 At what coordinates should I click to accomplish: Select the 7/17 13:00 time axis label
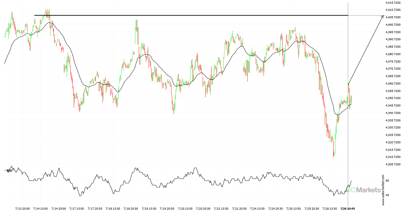tap(77, 209)
